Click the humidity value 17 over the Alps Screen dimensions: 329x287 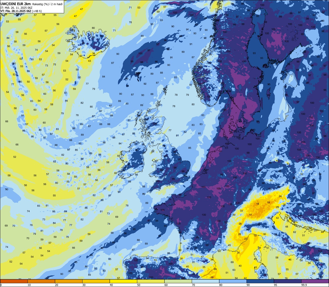[250, 215]
